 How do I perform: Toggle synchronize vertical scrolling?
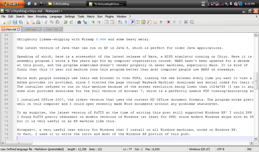pyautogui.click(x=106, y=22)
